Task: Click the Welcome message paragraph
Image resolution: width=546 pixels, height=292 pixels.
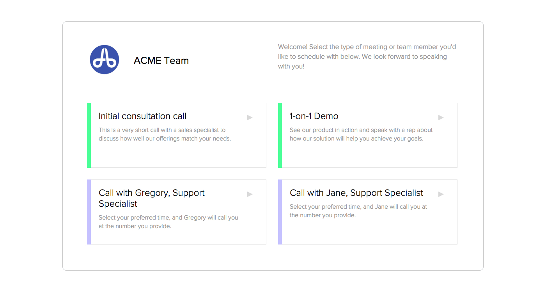Action: tap(367, 57)
